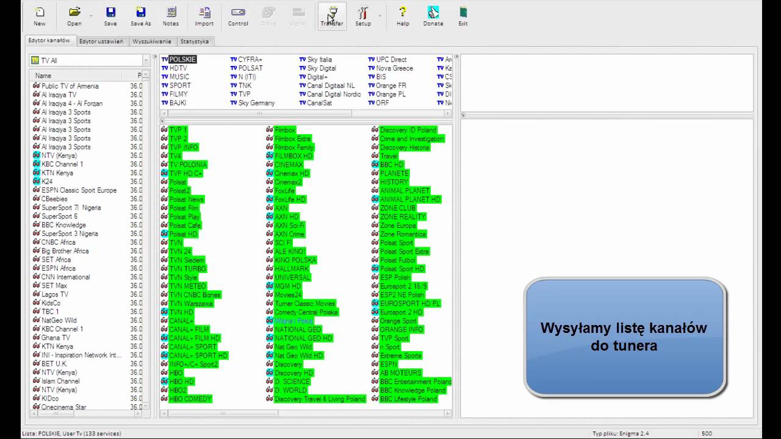Click the New file toolbar icon

click(x=40, y=16)
